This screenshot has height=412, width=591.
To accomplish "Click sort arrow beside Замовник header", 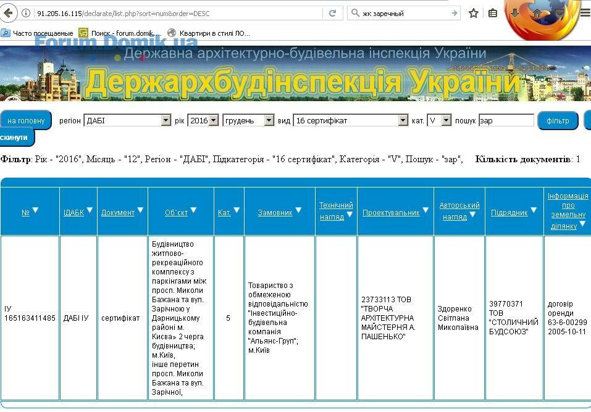I will point(298,210).
